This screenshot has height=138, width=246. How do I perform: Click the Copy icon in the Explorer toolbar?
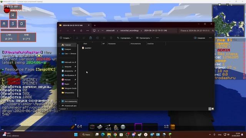84,38
